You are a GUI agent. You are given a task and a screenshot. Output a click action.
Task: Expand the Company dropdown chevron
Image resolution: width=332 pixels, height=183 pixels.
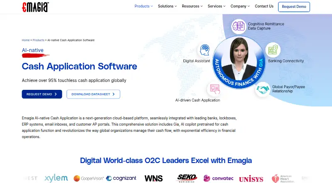pyautogui.click(x=249, y=6)
